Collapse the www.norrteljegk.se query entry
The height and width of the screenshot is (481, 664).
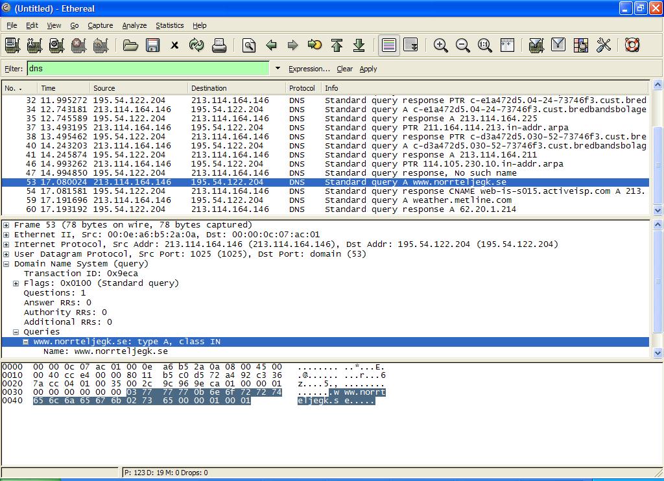click(25, 342)
